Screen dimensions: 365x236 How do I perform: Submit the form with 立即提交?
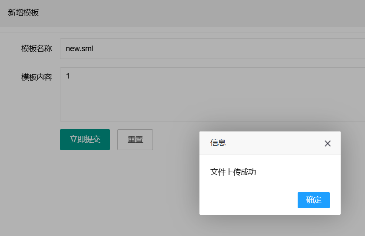point(85,140)
